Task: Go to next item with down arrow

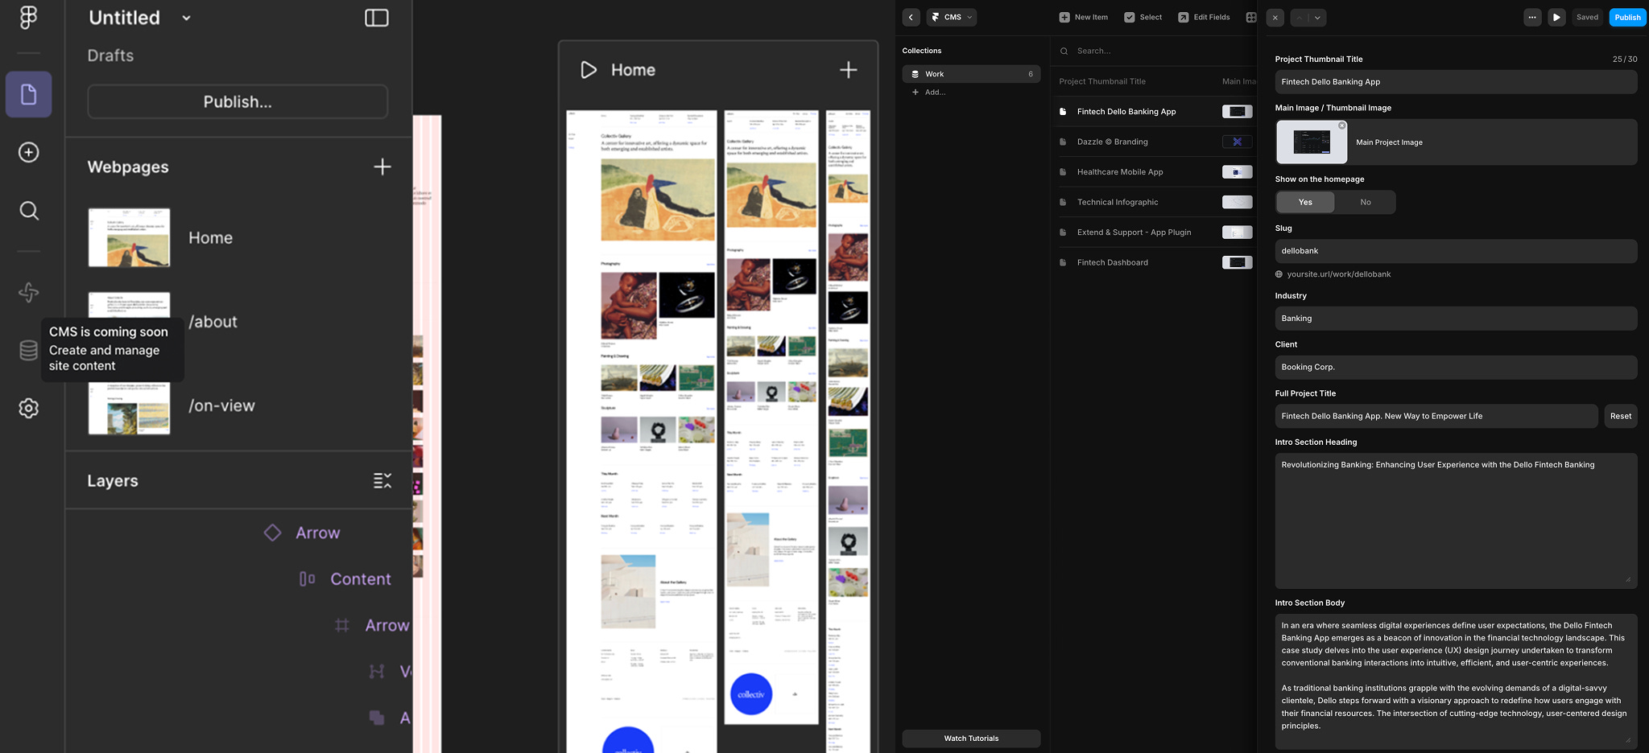Action: click(x=1317, y=17)
